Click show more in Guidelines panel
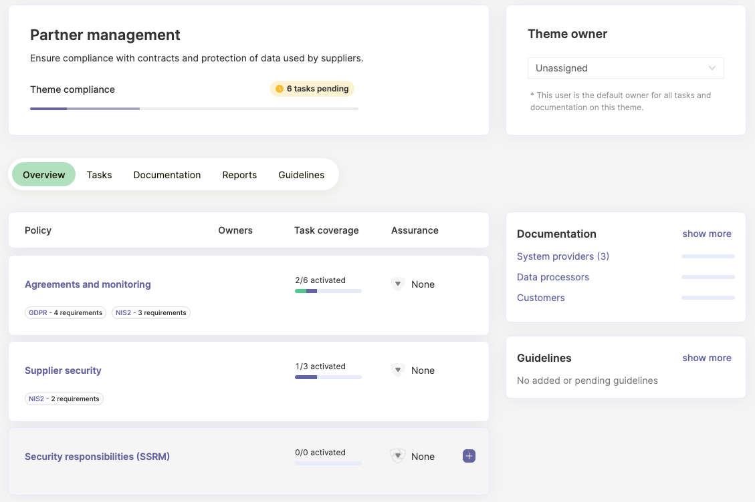 pos(706,358)
